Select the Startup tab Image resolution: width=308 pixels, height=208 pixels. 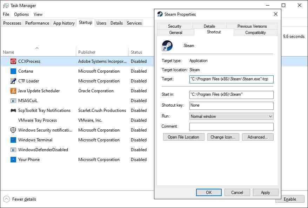pyautogui.click(x=86, y=22)
